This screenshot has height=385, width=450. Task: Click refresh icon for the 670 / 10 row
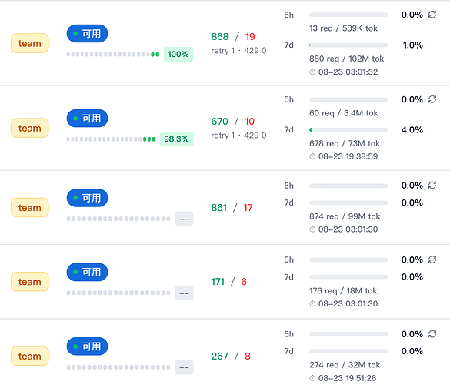tap(432, 99)
